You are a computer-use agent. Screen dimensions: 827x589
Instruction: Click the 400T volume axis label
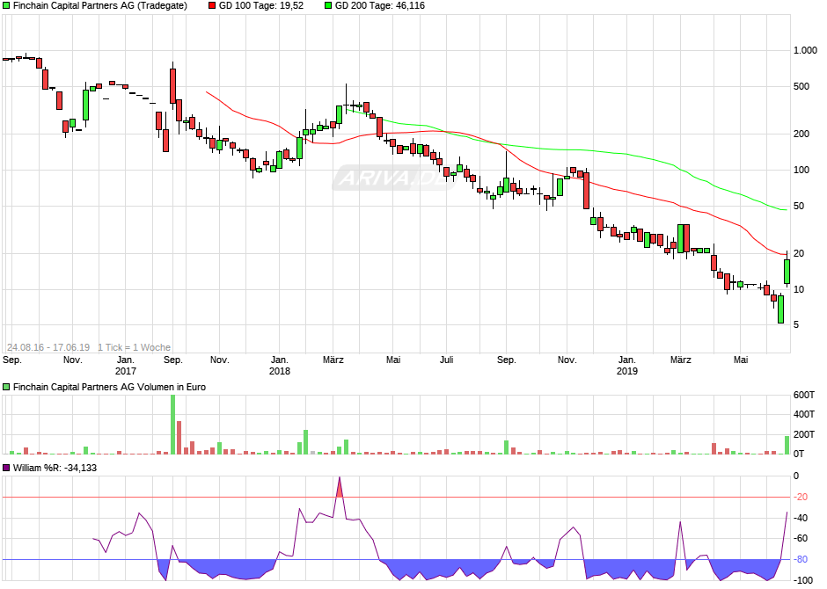pyautogui.click(x=804, y=415)
